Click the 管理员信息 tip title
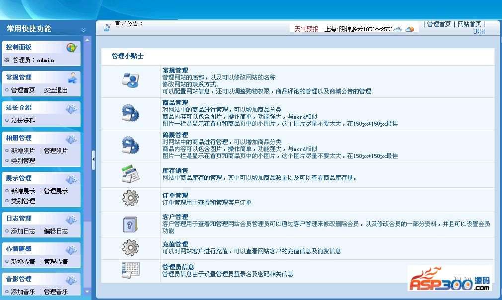 coord(178,267)
